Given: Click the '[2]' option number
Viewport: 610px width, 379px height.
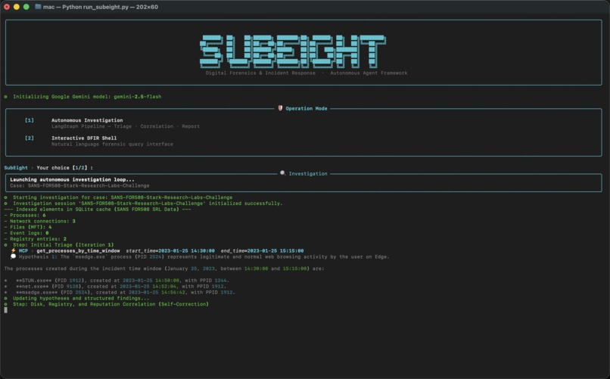Looking at the screenshot, I should tap(30, 138).
